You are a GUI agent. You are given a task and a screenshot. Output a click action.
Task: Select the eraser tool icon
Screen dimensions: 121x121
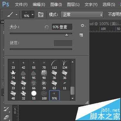[x=7, y=117]
